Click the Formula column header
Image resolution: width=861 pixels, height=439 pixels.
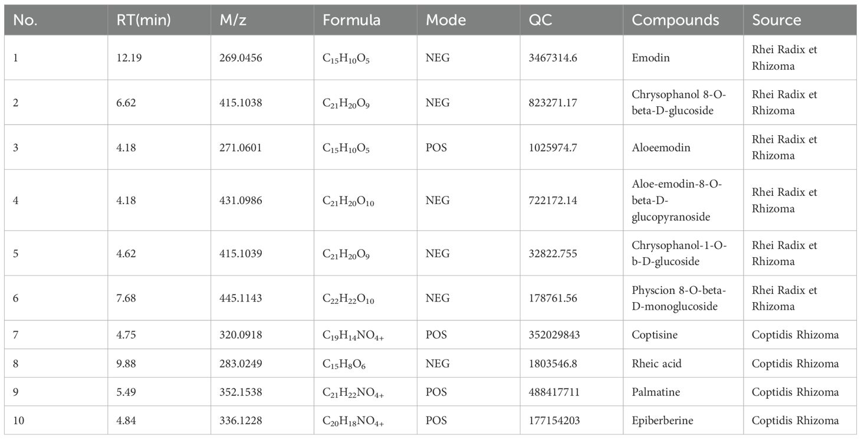pyautogui.click(x=351, y=20)
